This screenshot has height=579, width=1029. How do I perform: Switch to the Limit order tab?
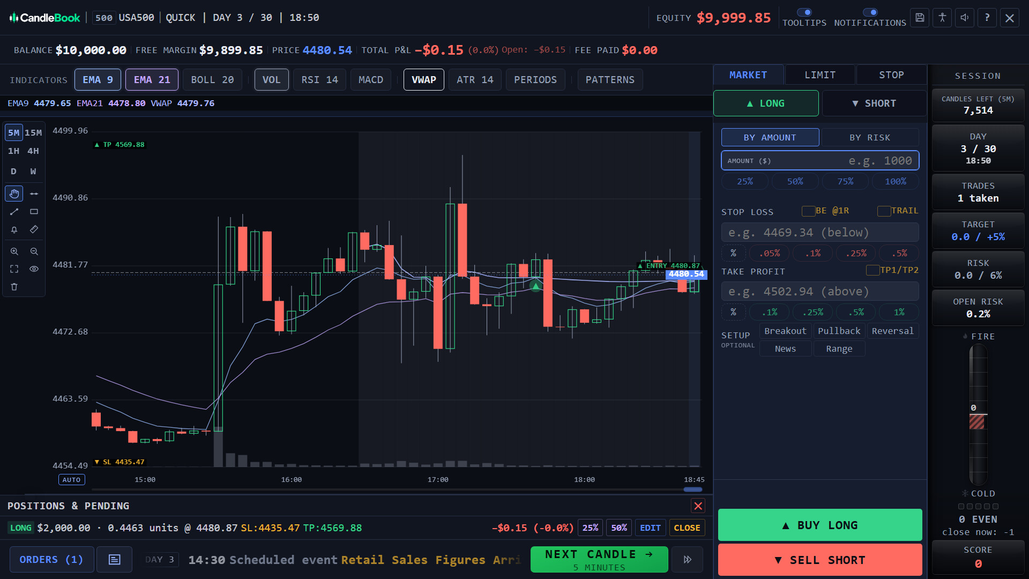coord(820,75)
